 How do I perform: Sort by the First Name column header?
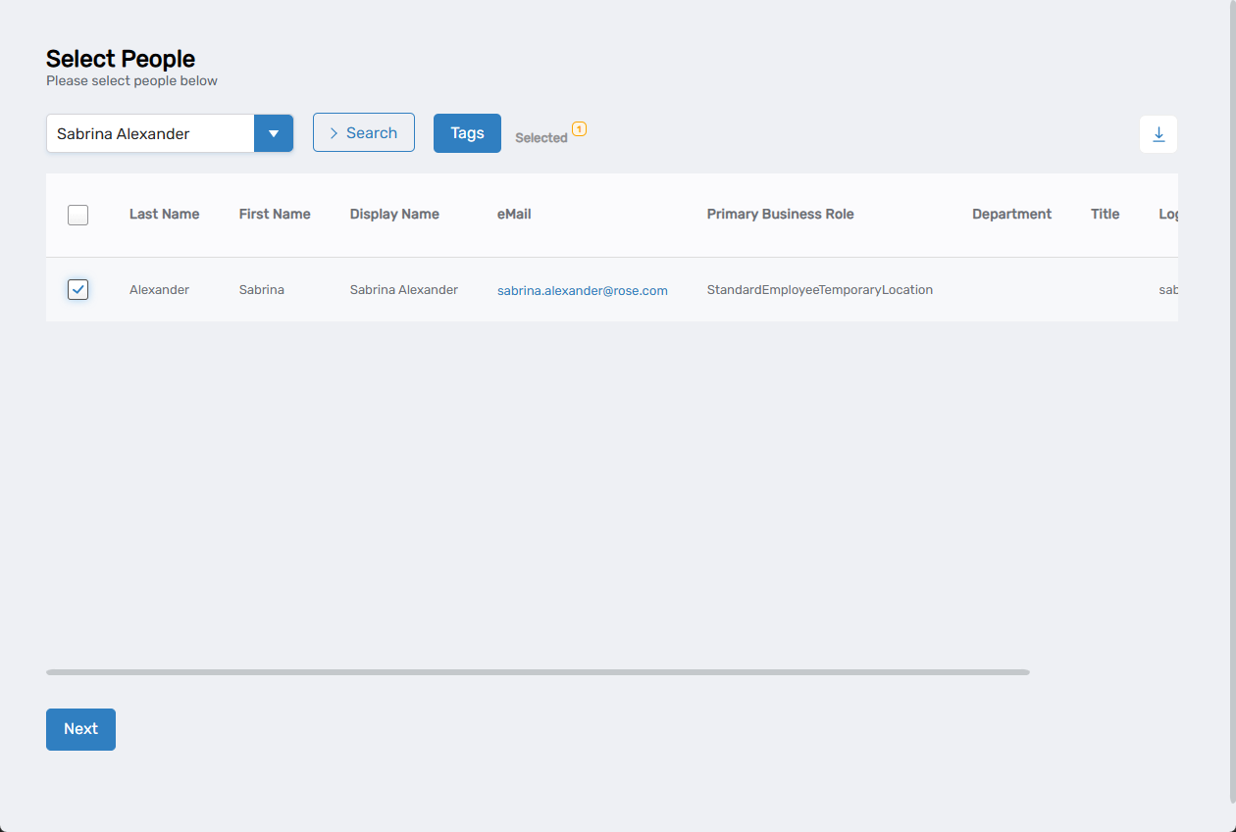point(275,214)
